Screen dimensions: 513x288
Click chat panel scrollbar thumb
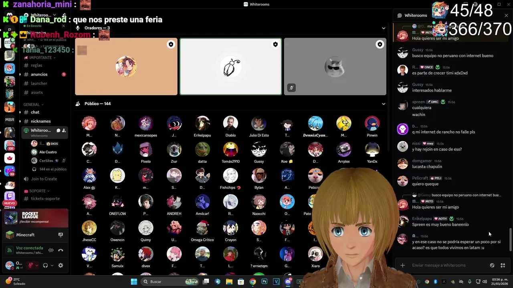click(x=511, y=239)
